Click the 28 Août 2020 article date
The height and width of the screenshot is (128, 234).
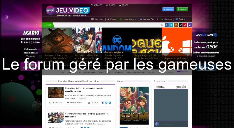click(56, 103)
